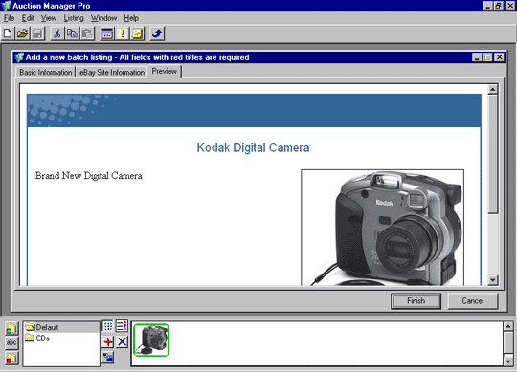Select the camera thumbnail in image strip
Viewport: 517px width, 372px height.
pos(151,340)
